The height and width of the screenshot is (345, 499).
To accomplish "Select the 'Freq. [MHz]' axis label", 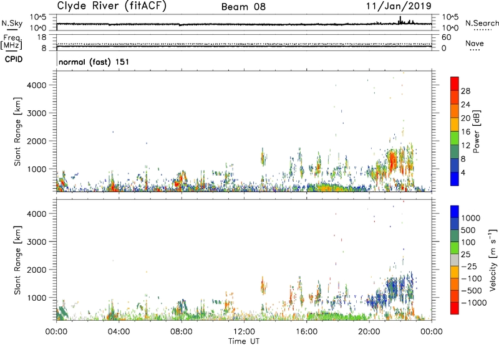I will click(11, 42).
